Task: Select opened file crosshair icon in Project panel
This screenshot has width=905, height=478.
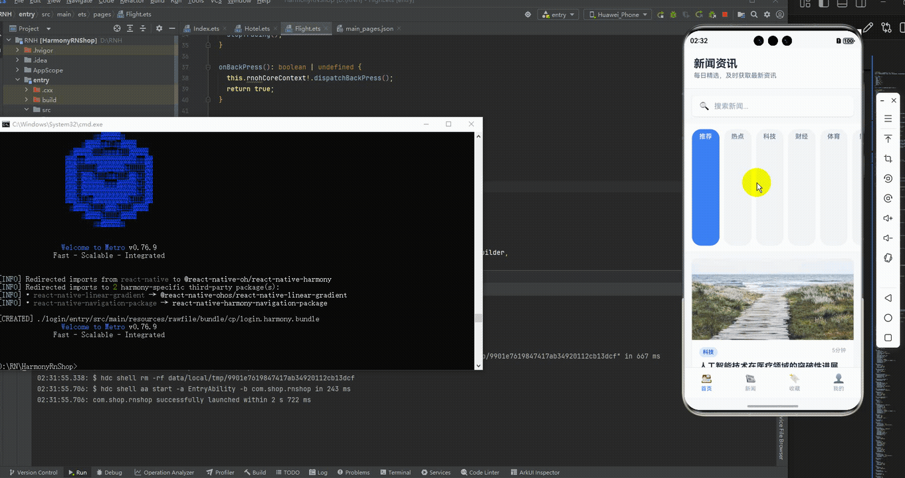Action: 117,29
